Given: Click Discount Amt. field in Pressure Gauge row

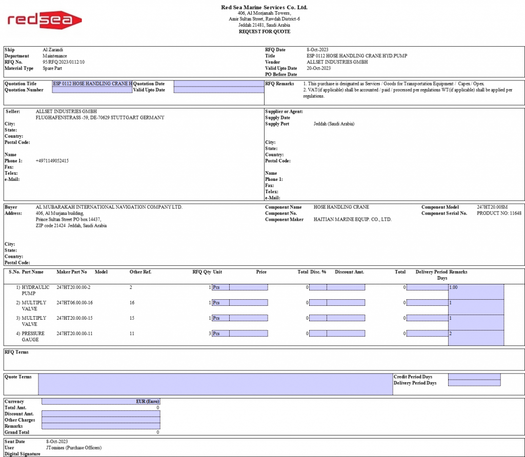Looking at the screenshot, I should [x=346, y=334].
